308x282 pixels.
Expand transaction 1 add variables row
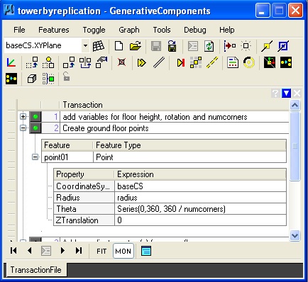(x=23, y=117)
